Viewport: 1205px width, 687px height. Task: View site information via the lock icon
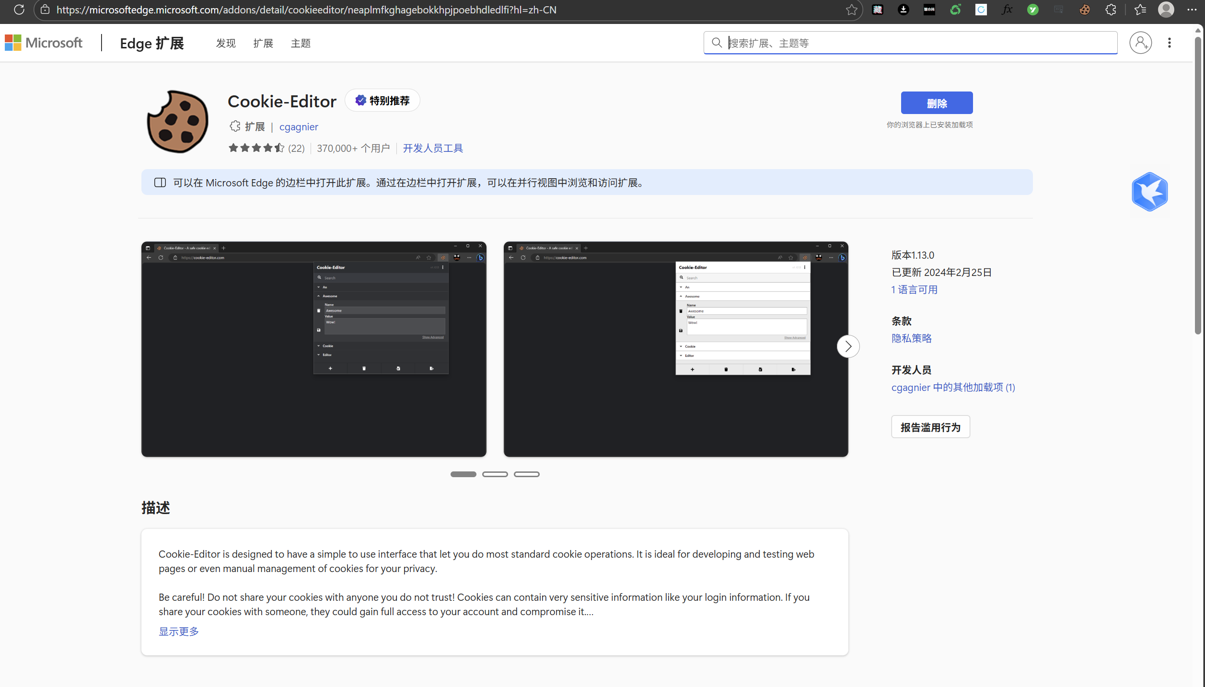point(45,10)
